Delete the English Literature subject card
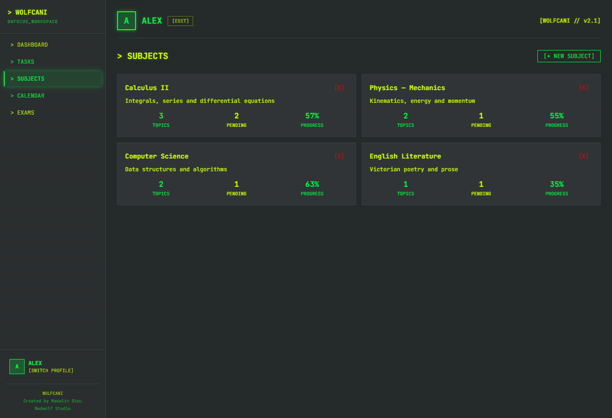612x418 pixels. pos(584,156)
